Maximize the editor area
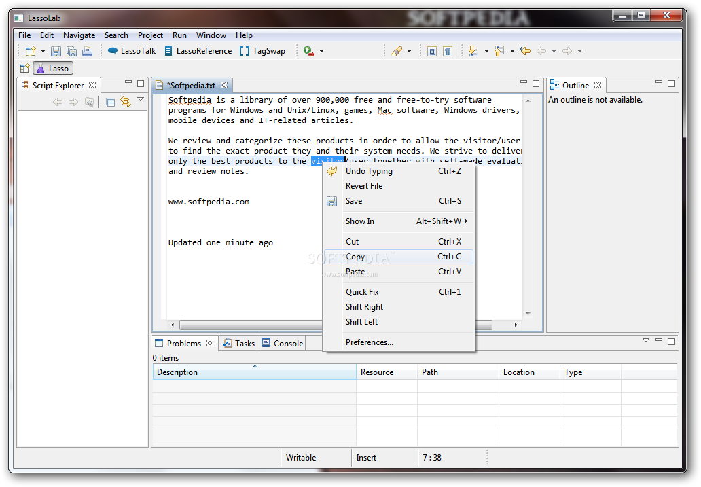The width and height of the screenshot is (701, 487). coord(536,83)
